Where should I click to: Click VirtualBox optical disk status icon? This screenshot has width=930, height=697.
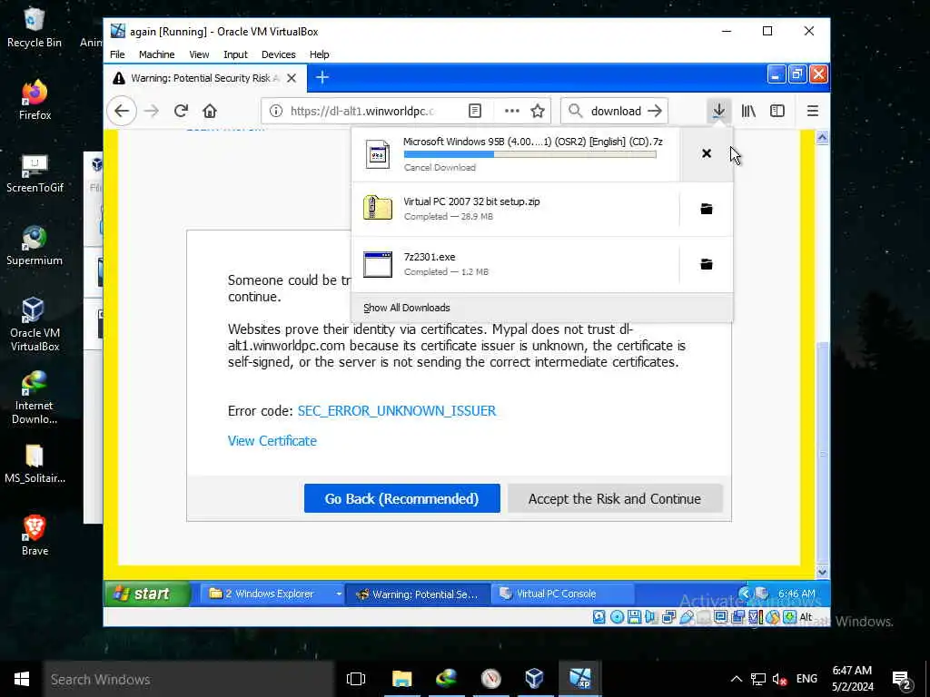pyautogui.click(x=617, y=617)
